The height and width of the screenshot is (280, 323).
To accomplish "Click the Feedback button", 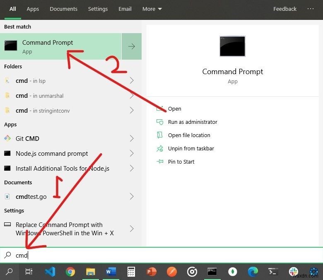I will (284, 9).
